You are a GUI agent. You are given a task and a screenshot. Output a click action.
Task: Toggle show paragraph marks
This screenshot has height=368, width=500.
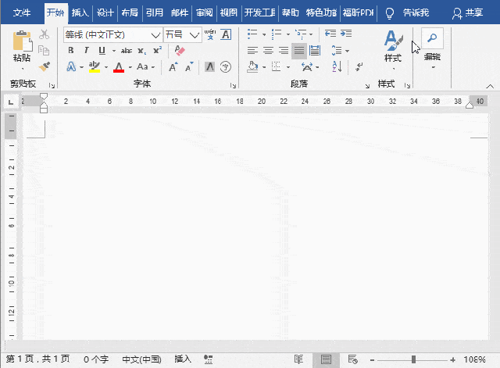point(359,66)
